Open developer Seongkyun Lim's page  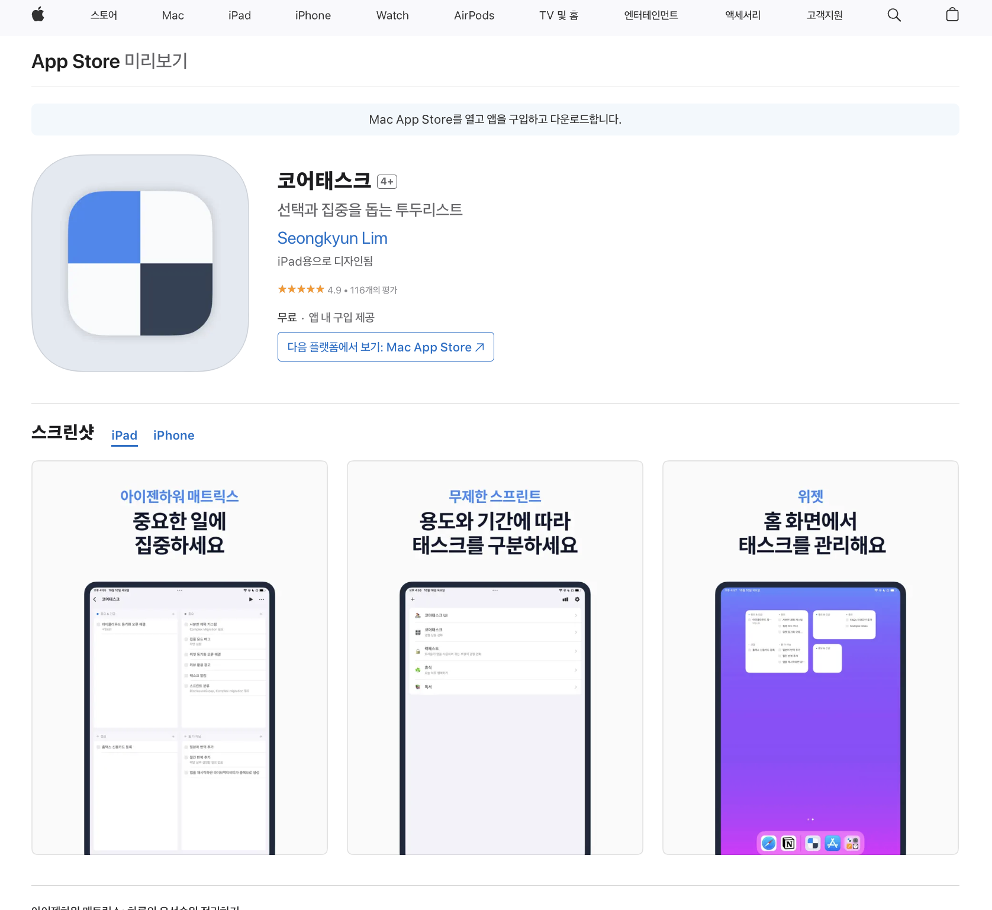point(333,238)
